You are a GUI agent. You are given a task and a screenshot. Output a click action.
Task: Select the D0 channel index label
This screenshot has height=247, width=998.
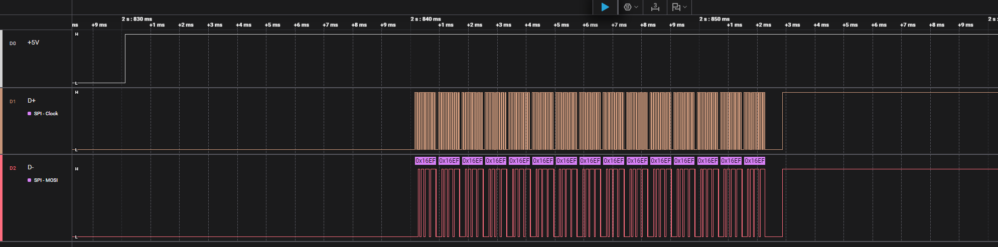point(13,44)
